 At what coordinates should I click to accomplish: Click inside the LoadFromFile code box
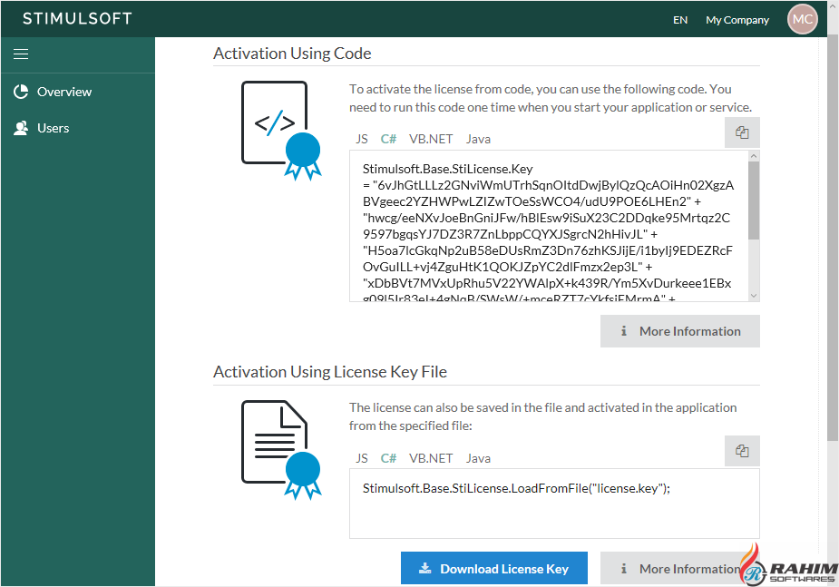click(554, 504)
